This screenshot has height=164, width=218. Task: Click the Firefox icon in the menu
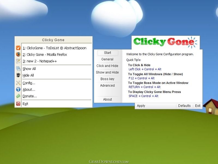(x=18, y=54)
